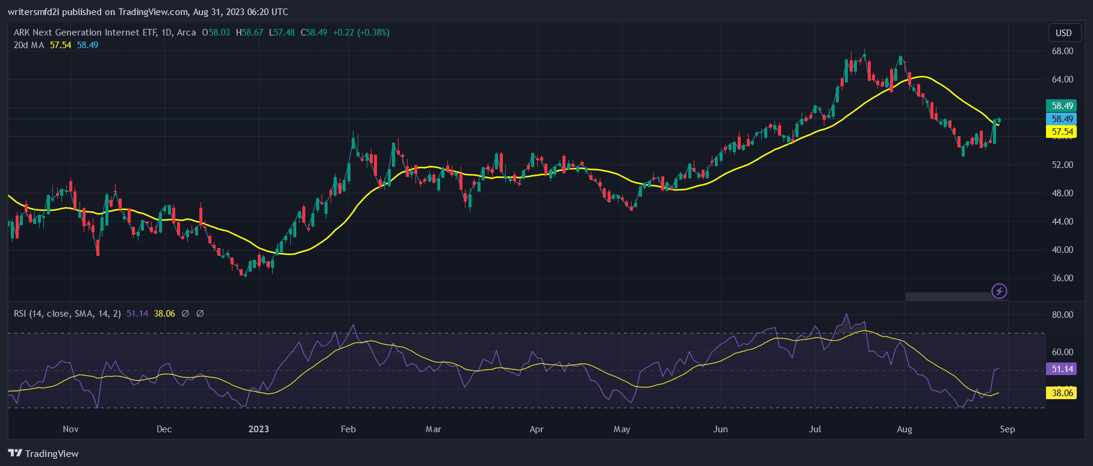
Task: Click the purple lightning bolt icon
Action: pyautogui.click(x=999, y=291)
